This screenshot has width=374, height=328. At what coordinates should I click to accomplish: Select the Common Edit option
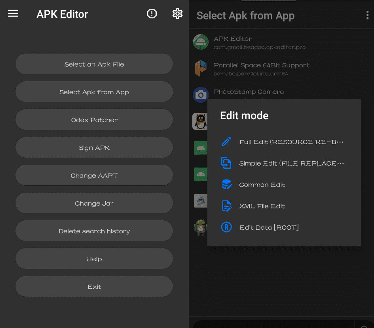[x=284, y=185]
